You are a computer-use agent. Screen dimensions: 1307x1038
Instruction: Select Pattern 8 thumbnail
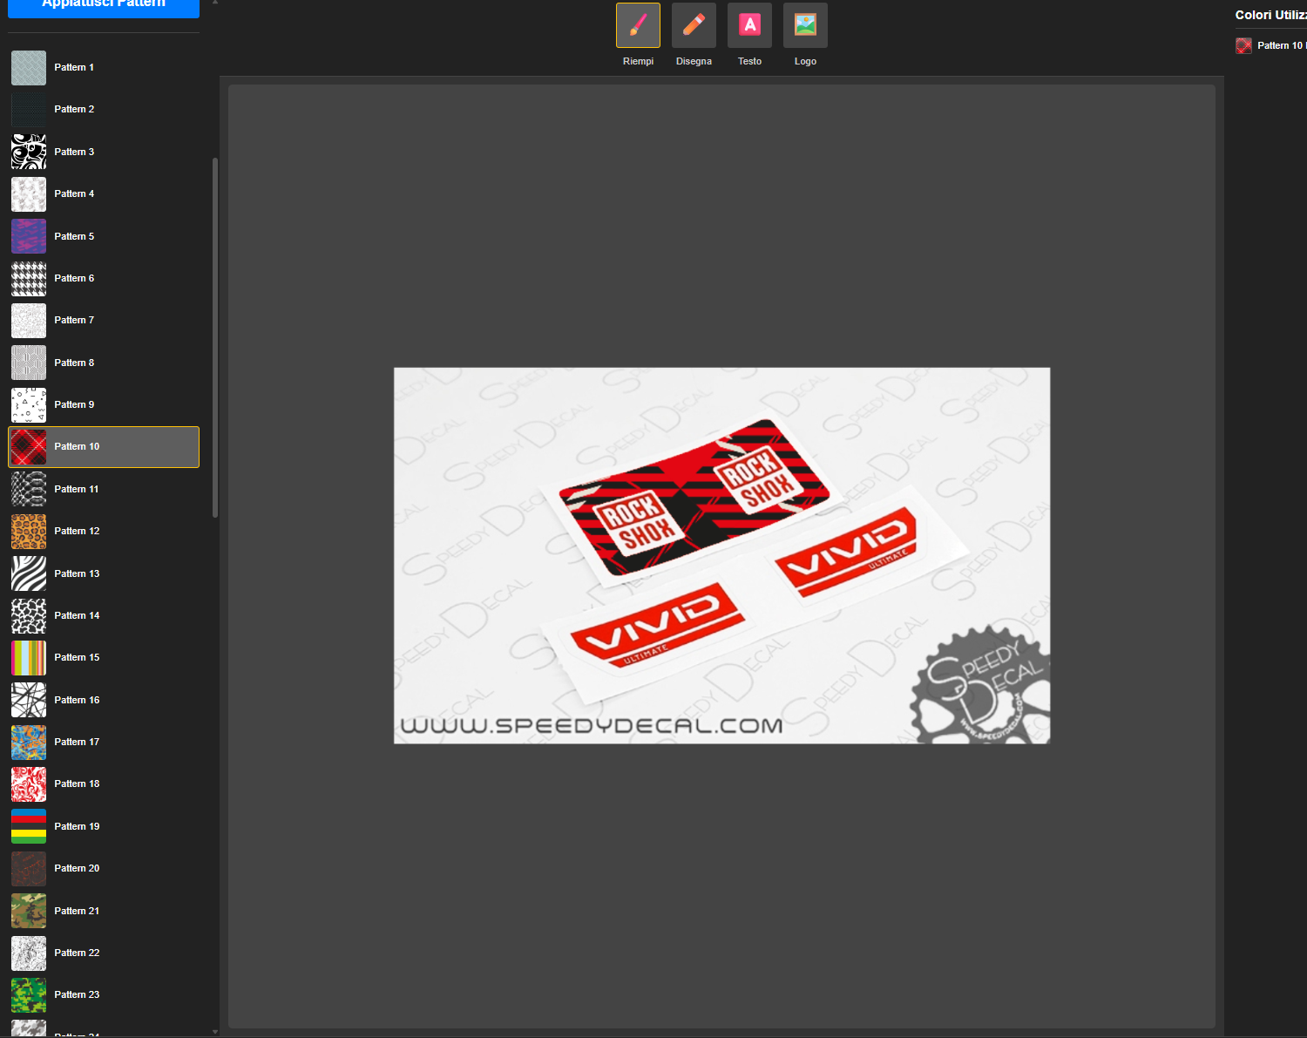[x=29, y=363]
